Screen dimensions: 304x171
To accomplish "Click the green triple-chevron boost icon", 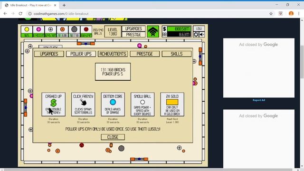I will pyautogui.click(x=153, y=31).
